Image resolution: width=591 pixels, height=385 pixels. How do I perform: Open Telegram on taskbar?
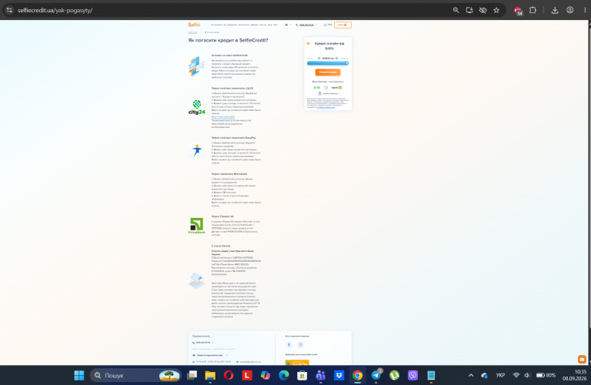376,375
